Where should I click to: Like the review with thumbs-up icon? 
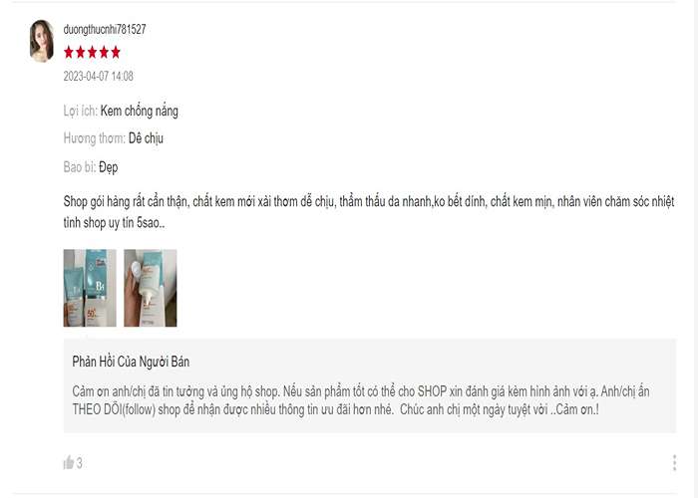tap(68, 463)
